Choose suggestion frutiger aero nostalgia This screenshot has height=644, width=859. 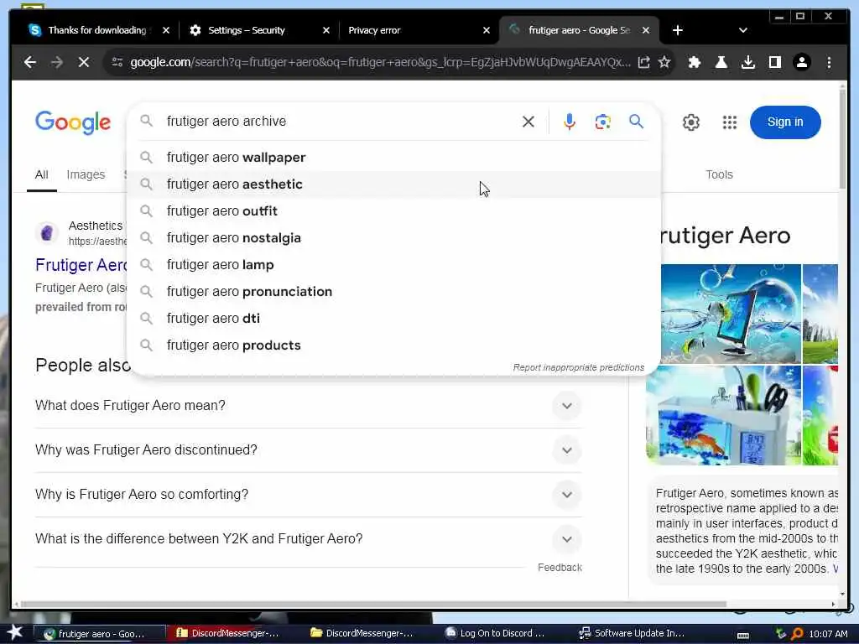coord(393,238)
